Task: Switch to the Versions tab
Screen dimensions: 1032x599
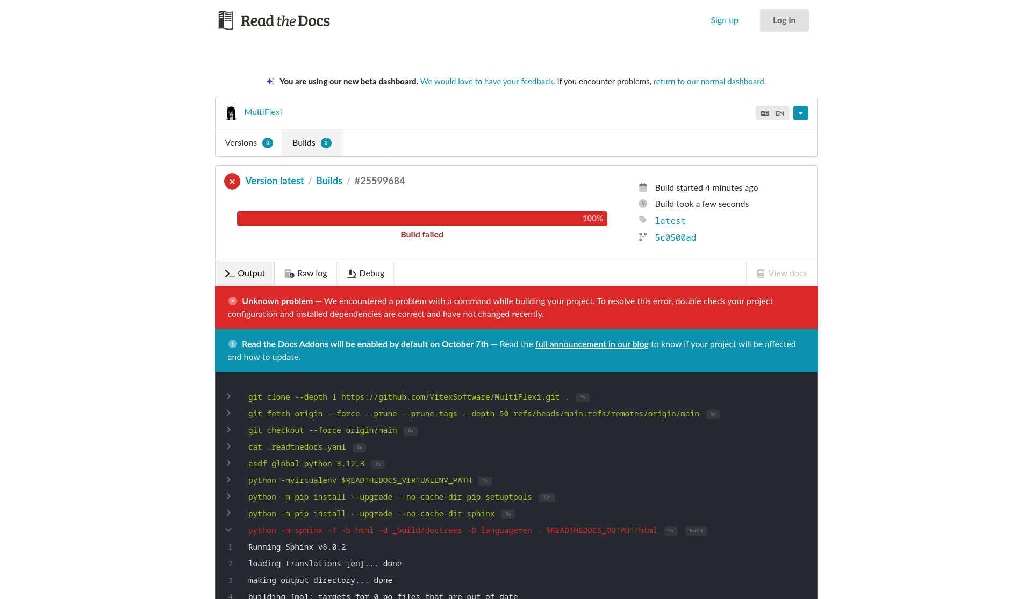Action: 249,143
